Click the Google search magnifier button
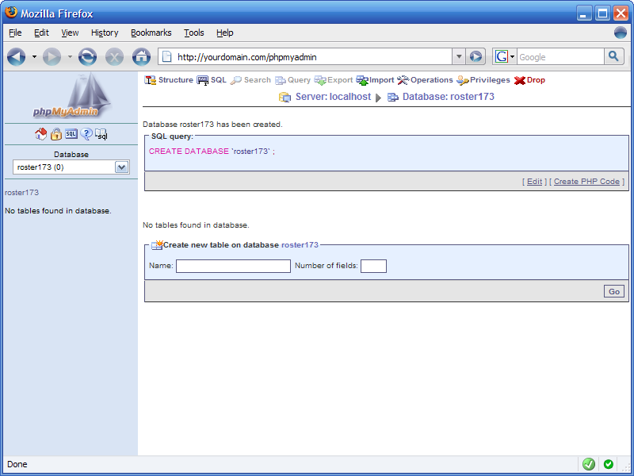 pos(613,56)
